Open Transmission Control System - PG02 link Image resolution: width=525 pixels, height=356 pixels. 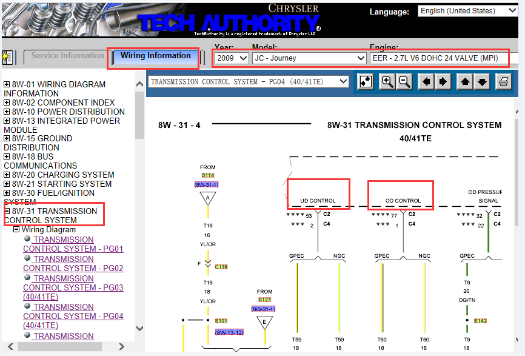point(73,264)
